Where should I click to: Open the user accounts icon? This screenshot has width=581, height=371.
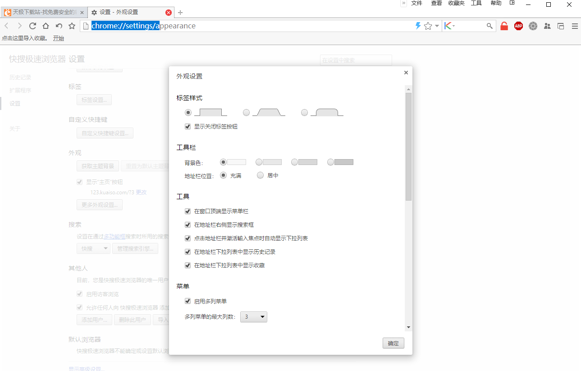[547, 26]
